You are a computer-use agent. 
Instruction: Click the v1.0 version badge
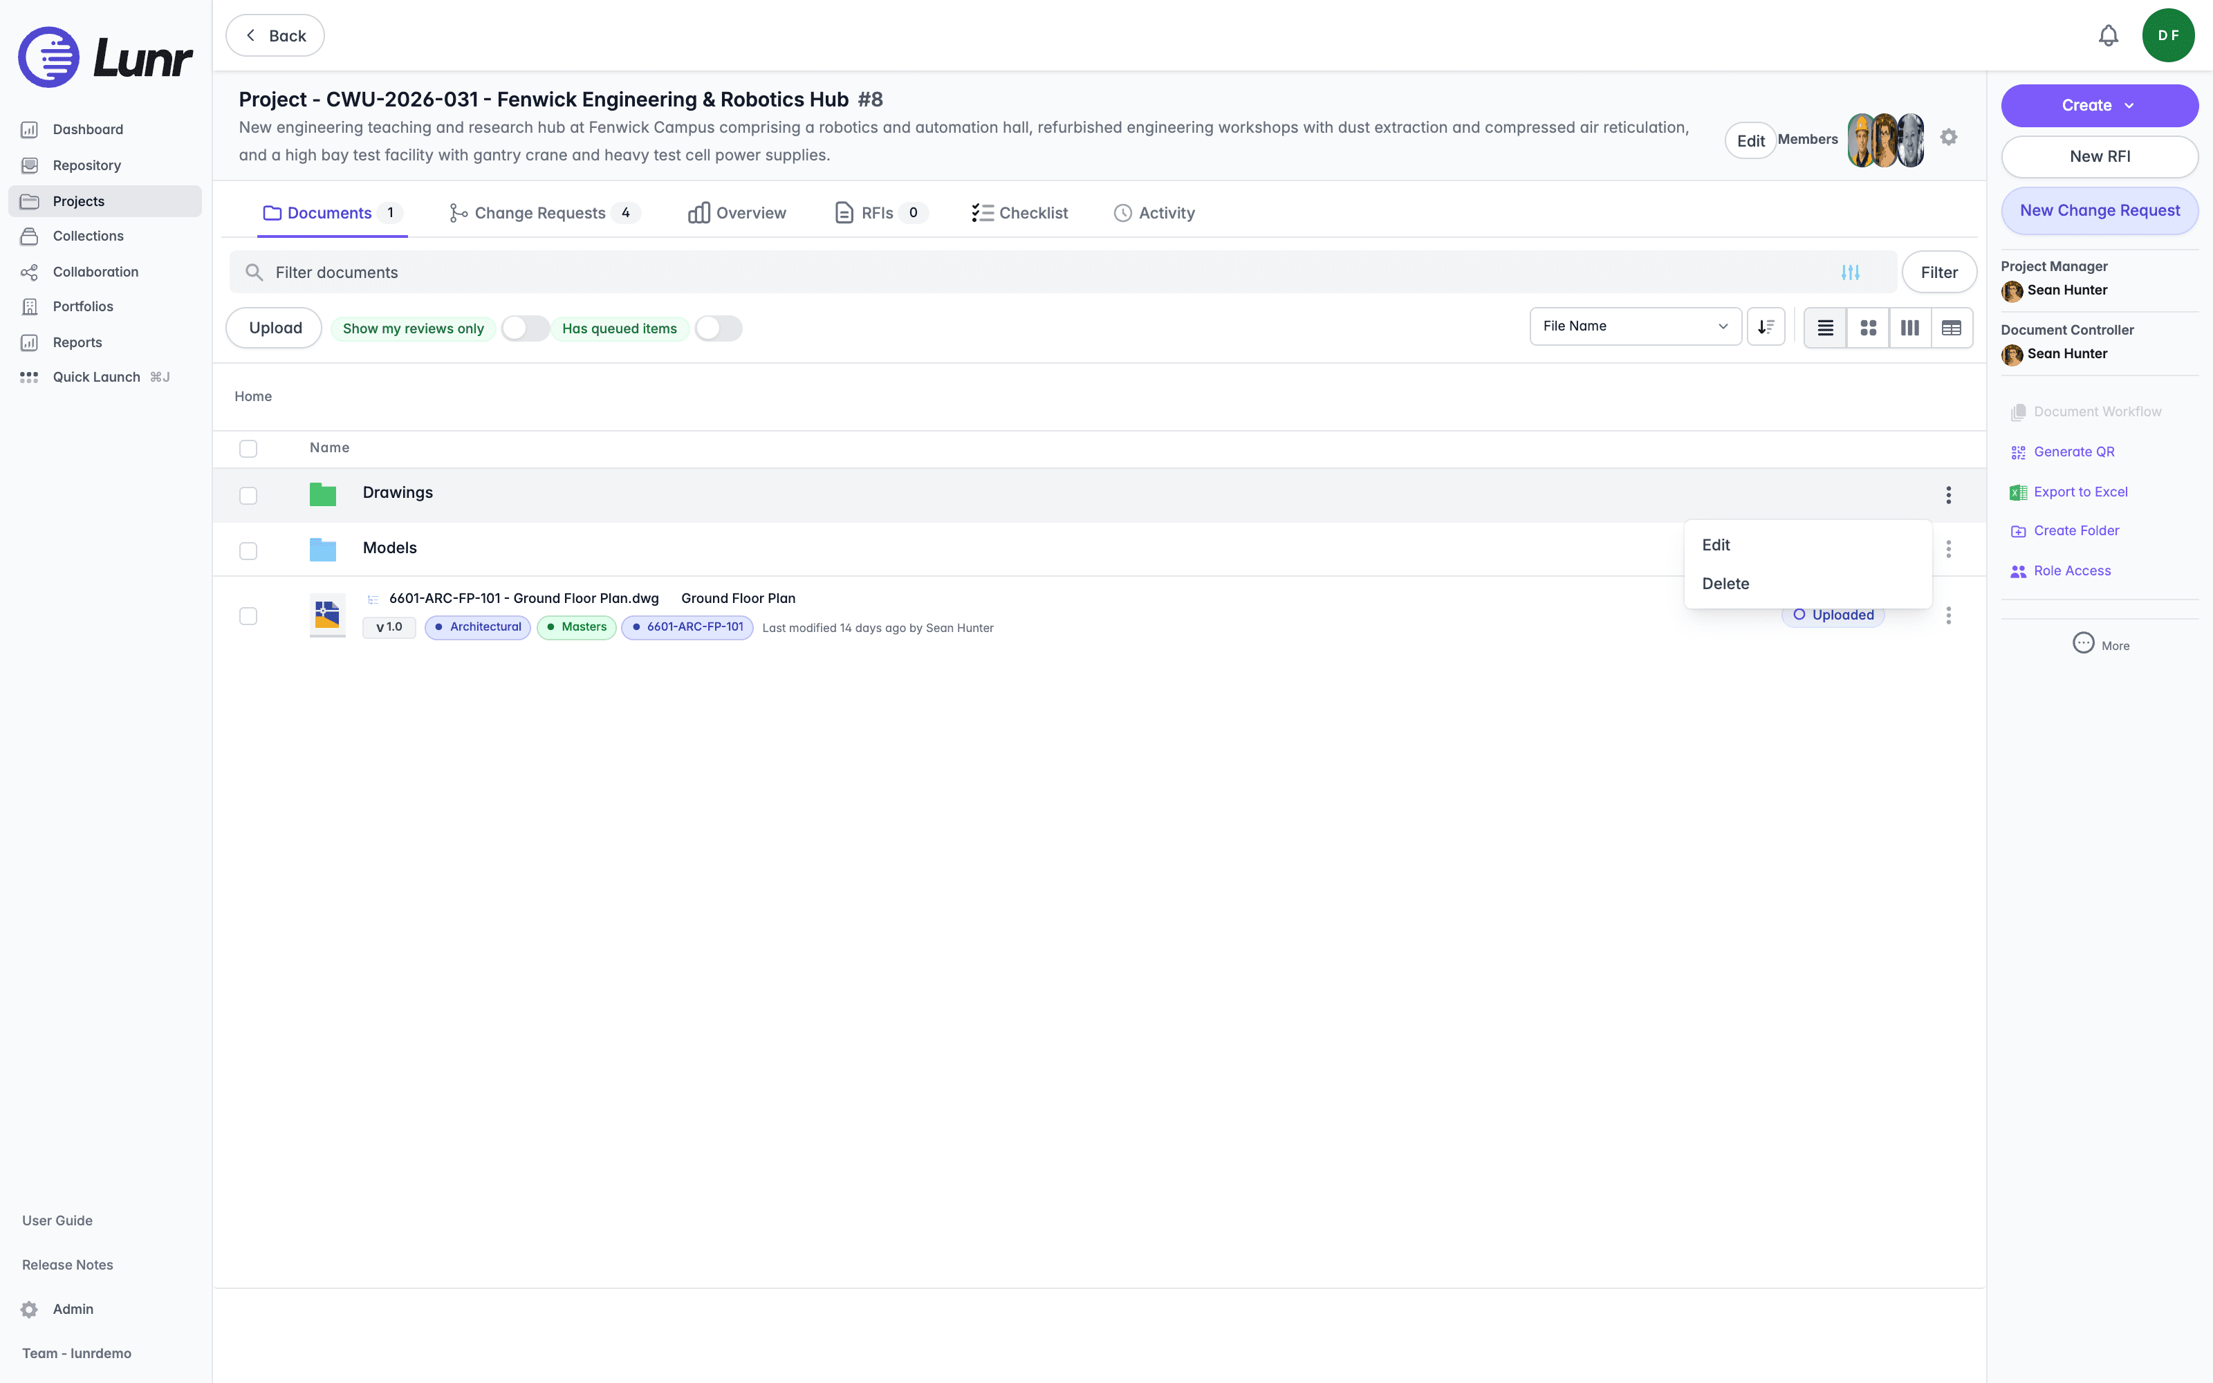click(x=389, y=626)
